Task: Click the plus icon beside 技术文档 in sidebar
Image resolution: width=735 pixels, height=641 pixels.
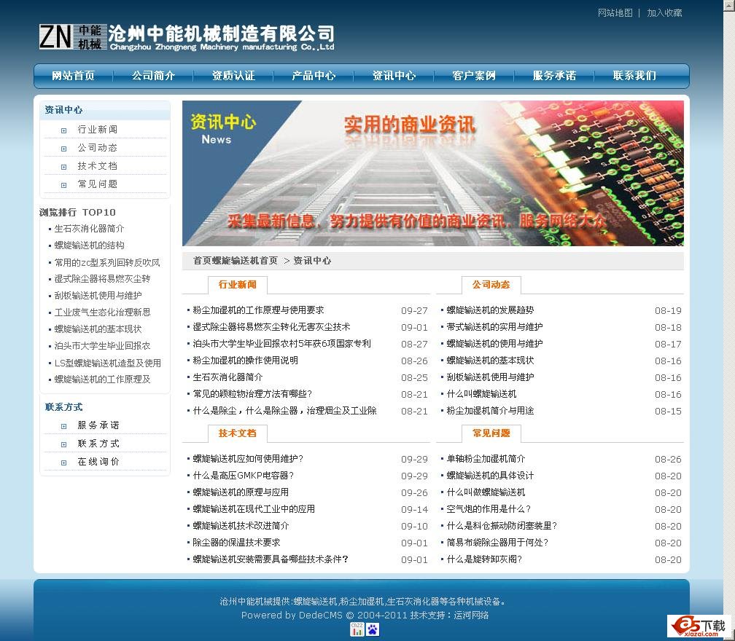Action: (x=63, y=167)
